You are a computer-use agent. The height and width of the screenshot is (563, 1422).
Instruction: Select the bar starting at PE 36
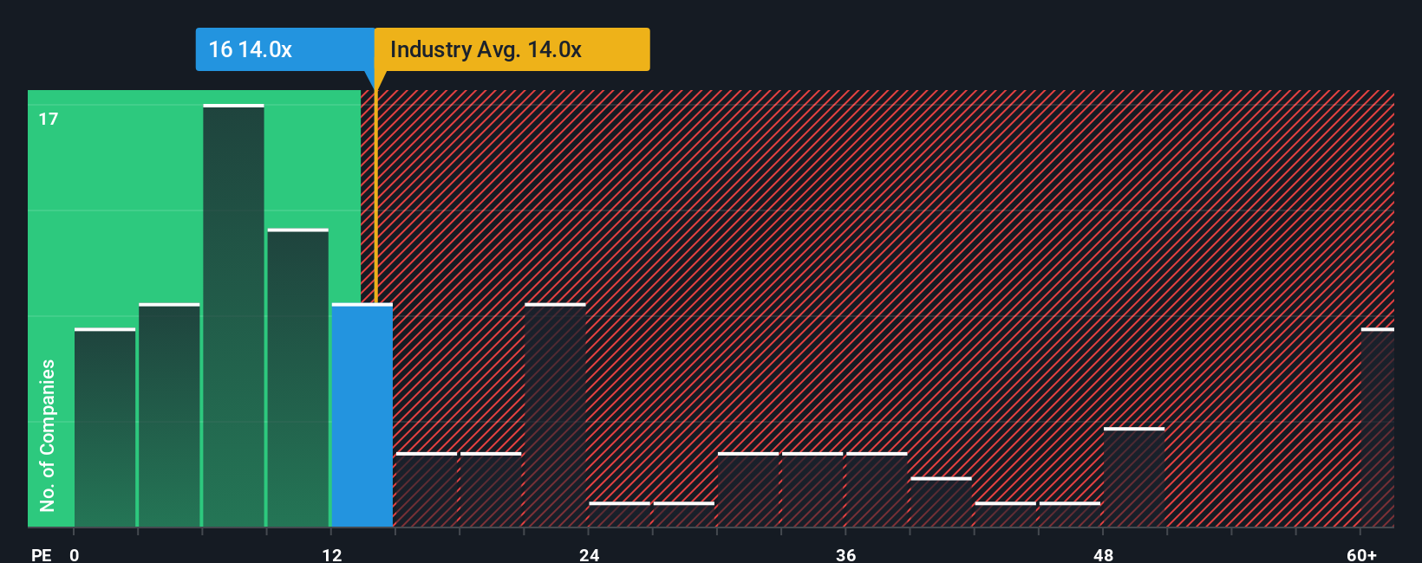tap(877, 489)
